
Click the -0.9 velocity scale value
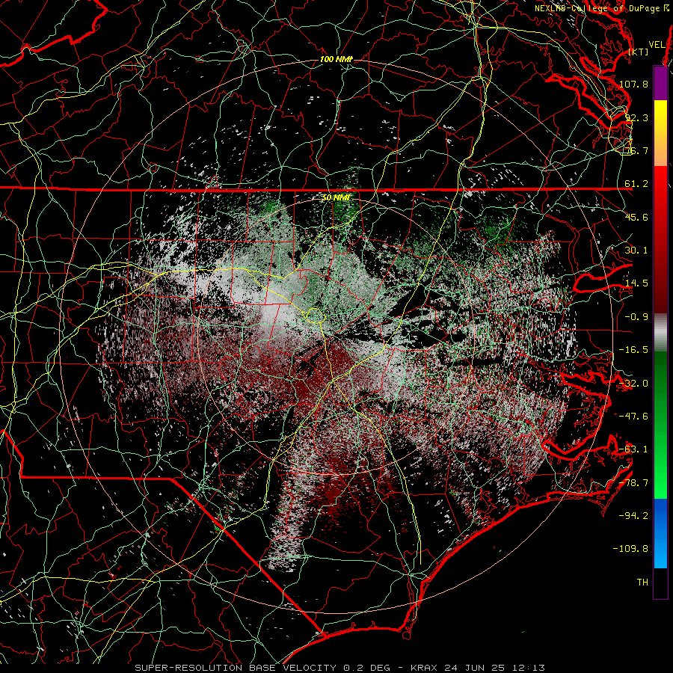pos(636,317)
